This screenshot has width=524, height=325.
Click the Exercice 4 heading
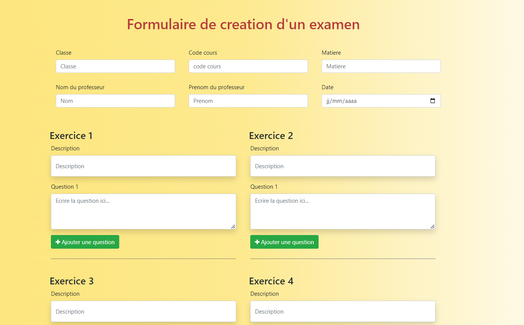271,281
